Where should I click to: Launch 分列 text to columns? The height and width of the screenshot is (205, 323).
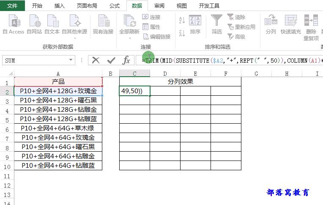coord(271,24)
